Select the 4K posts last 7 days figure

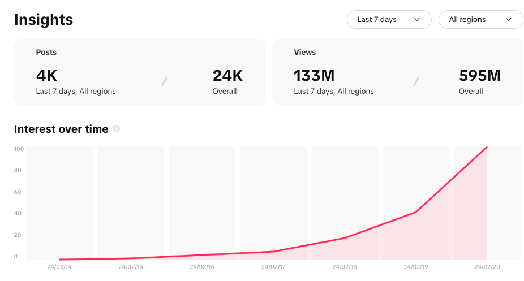(x=46, y=76)
